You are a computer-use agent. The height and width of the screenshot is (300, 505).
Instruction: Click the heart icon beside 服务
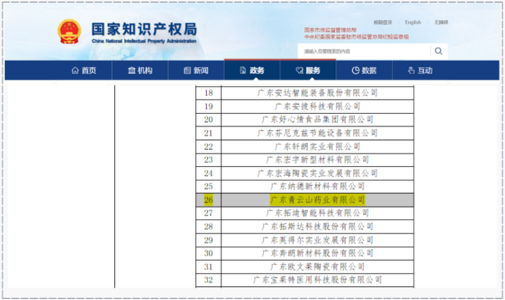click(x=300, y=70)
